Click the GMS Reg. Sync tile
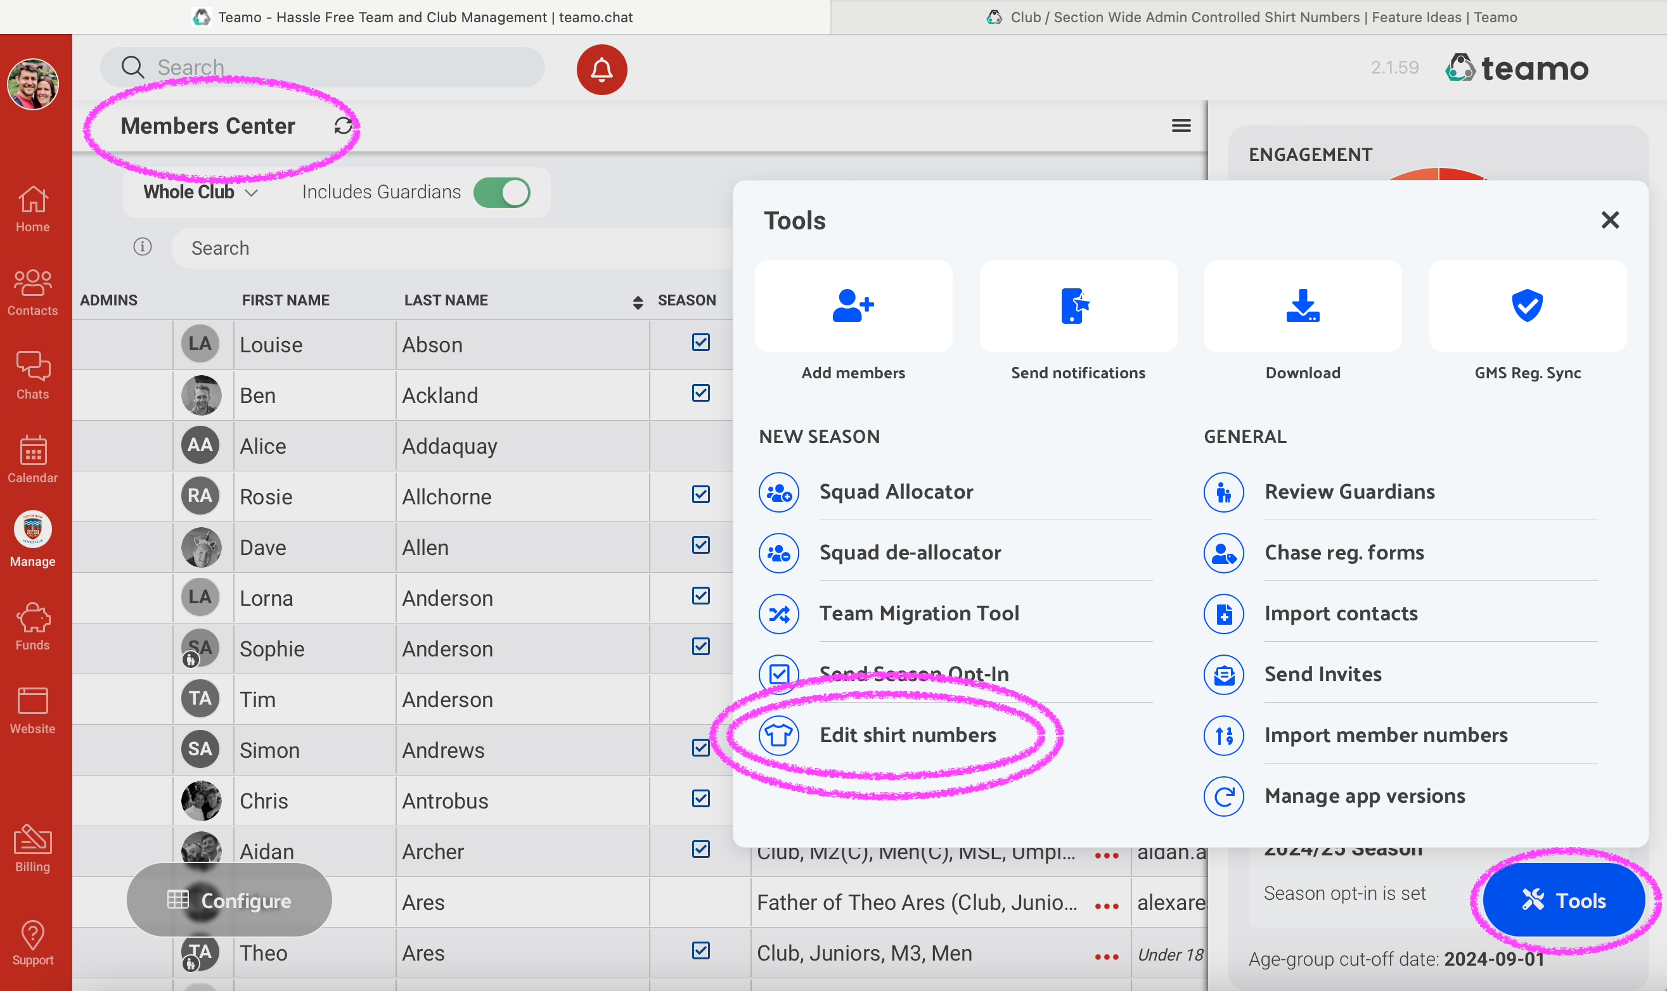Screen dimensions: 1667x991 click(x=1528, y=307)
